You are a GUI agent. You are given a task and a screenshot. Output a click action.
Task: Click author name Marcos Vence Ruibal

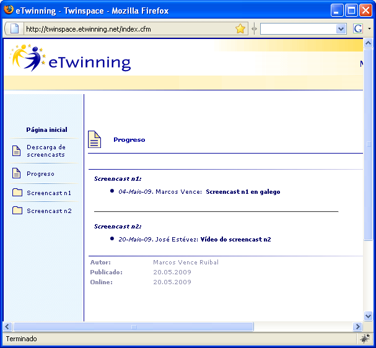pyautogui.click(x=186, y=263)
